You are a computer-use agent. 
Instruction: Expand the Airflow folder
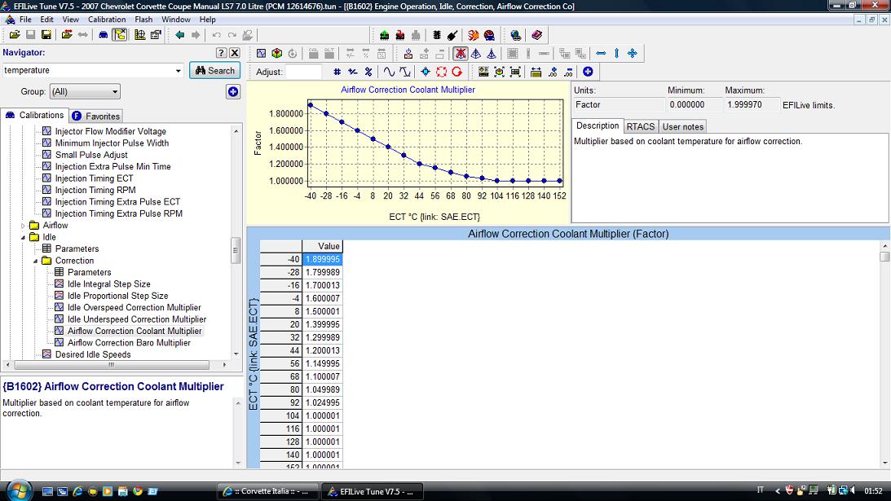pos(24,226)
